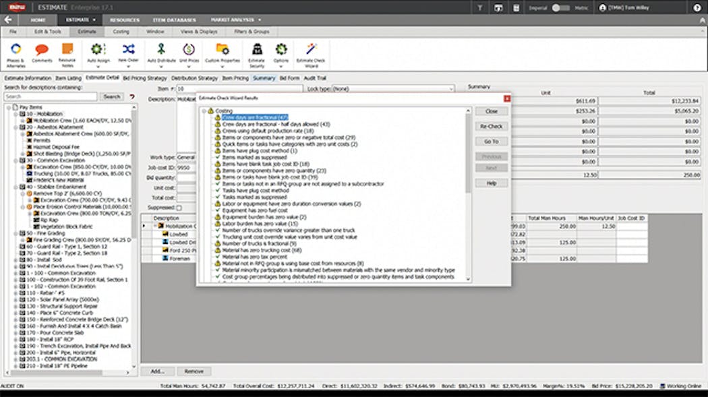Open Custom Properties folder icon
The height and width of the screenshot is (397, 708).
222,49
